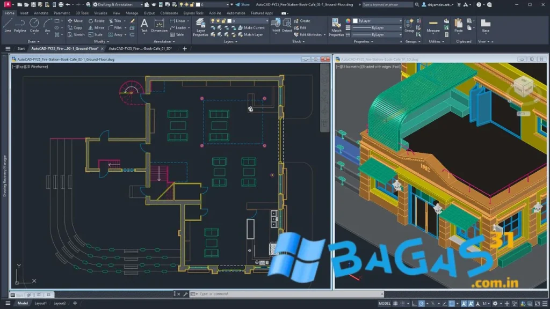Activate the Rotate tool
Viewport: 550px width, 309px height.
[97, 21]
